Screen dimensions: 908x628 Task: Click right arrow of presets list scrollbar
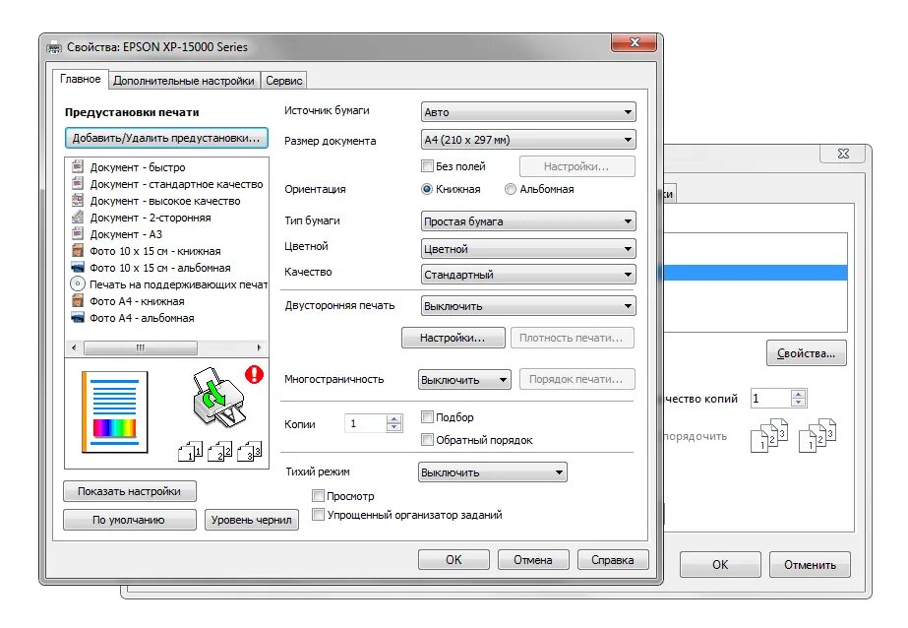(x=259, y=347)
